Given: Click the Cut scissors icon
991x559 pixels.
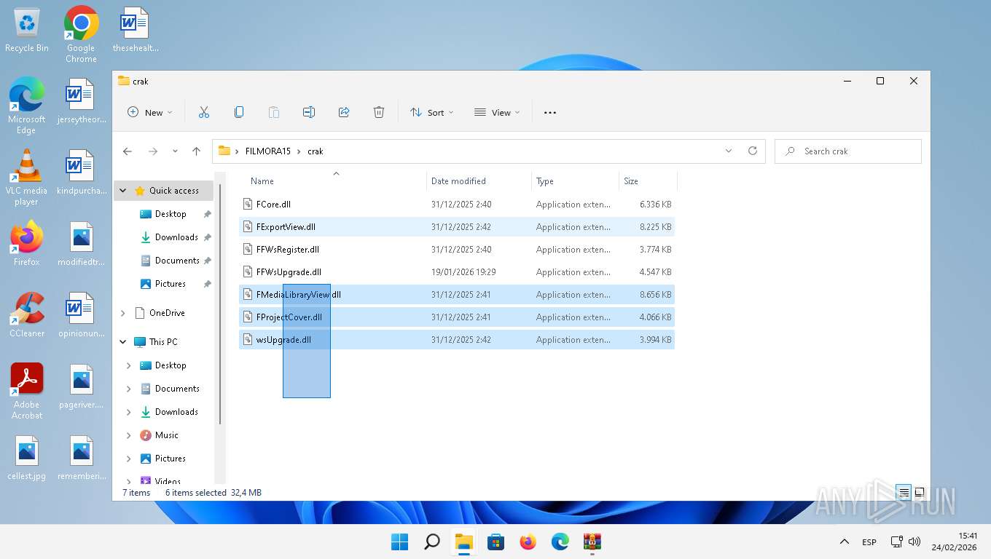Looking at the screenshot, I should point(204,112).
